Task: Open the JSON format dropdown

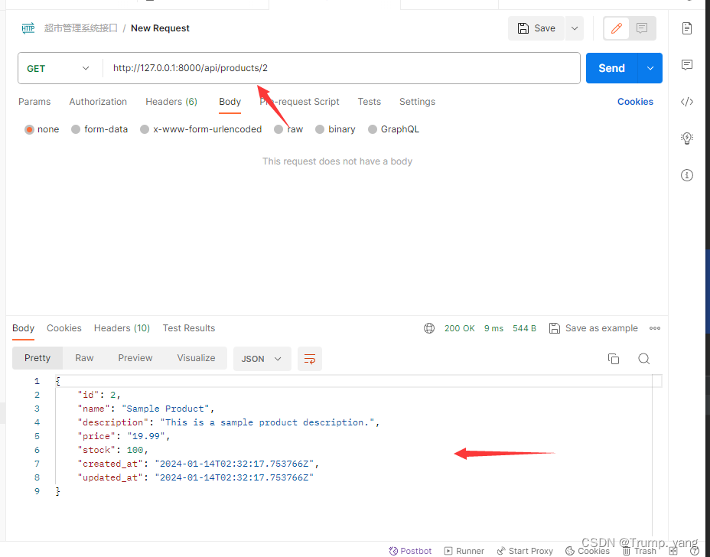Action: point(262,359)
